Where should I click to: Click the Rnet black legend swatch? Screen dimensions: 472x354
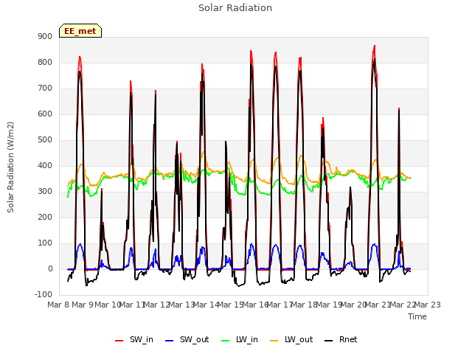[x=329, y=341]
